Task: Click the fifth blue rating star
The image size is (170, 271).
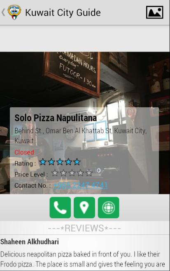Action: (77, 162)
